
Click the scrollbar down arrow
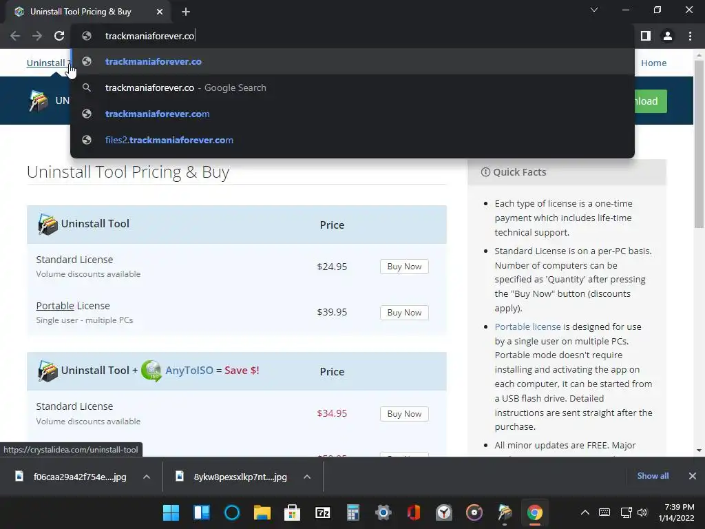click(x=699, y=450)
